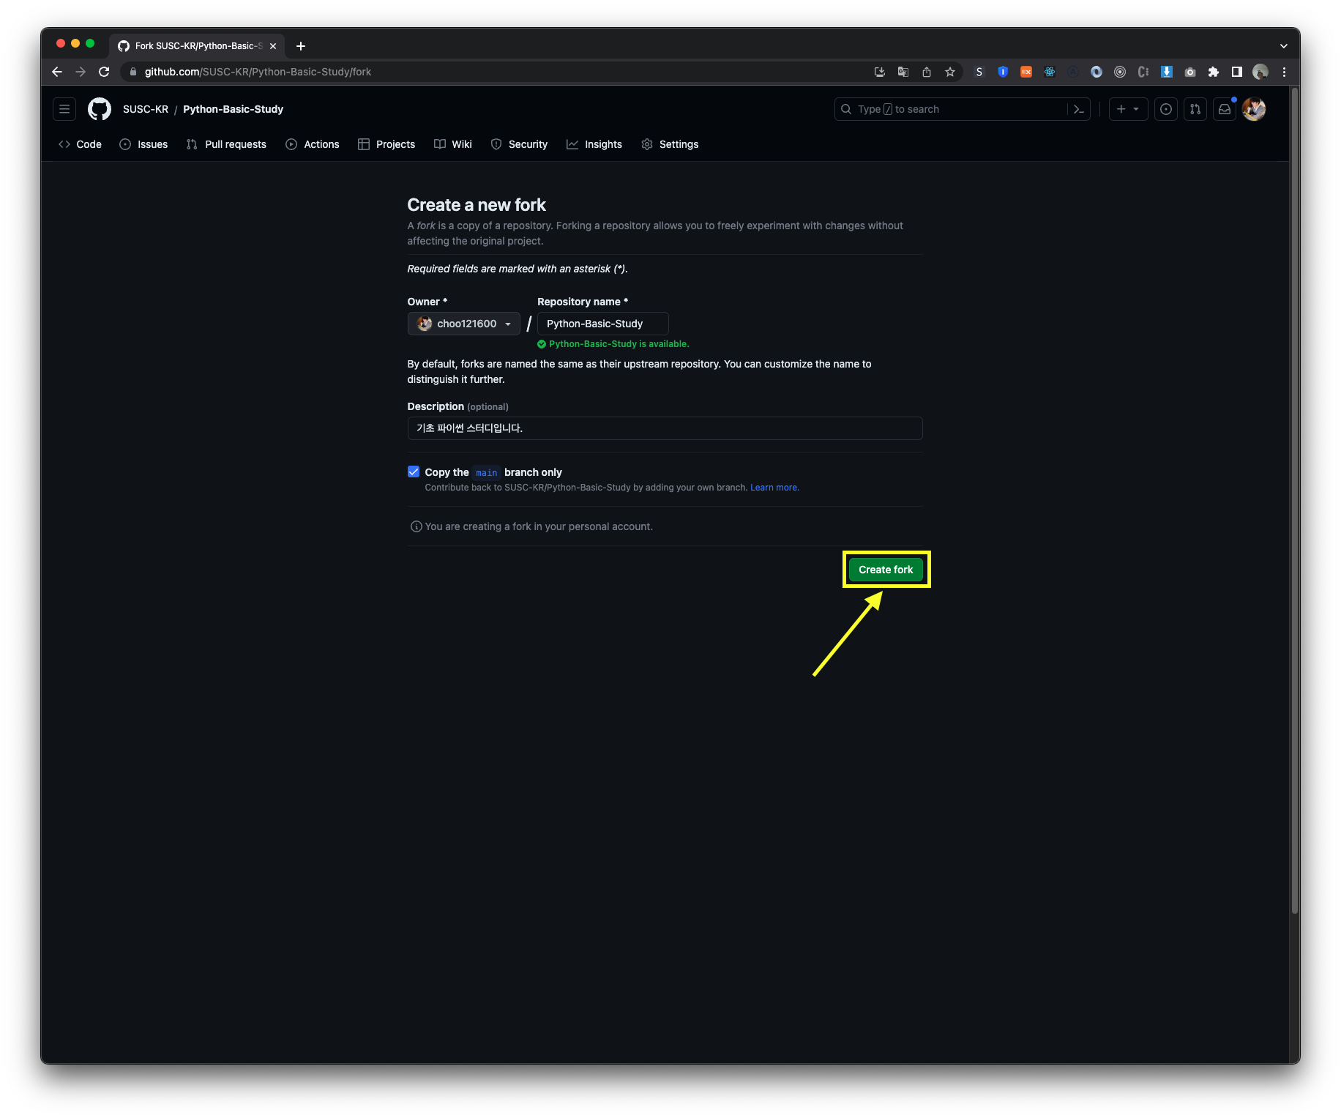The height and width of the screenshot is (1118, 1341).
Task: Click the issues circle icon in header
Action: (1166, 108)
